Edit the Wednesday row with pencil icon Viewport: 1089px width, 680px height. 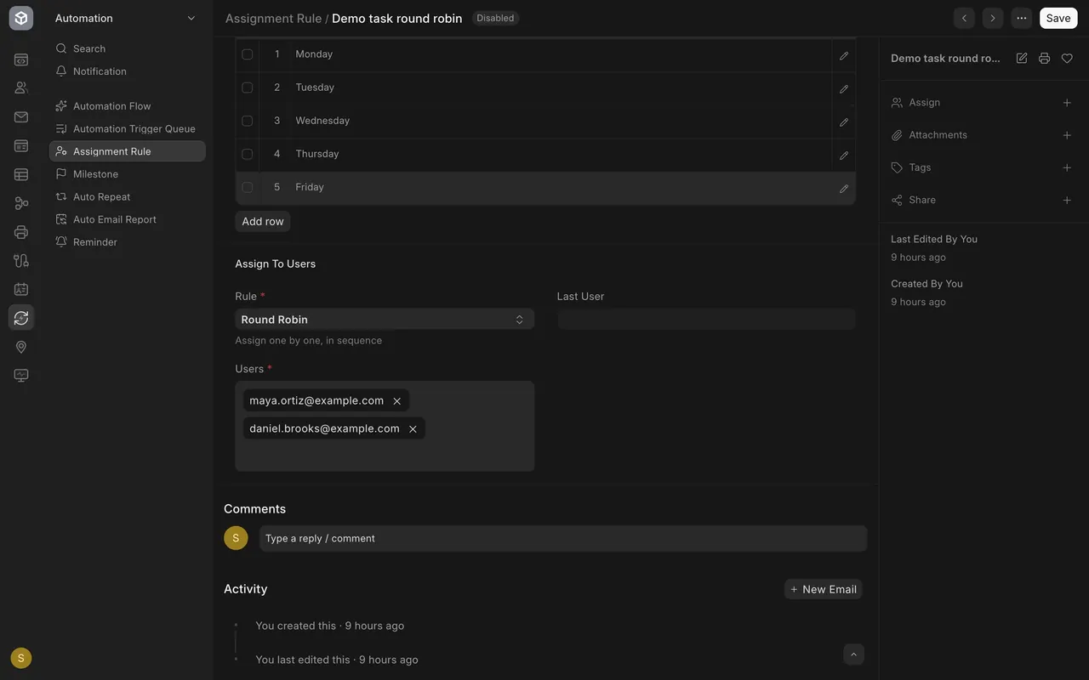pos(844,122)
